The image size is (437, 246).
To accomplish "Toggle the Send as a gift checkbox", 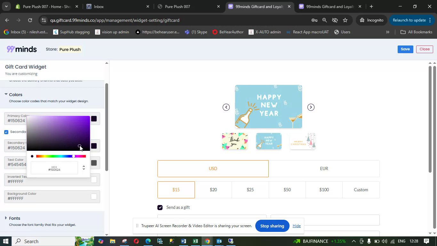I will click(160, 208).
